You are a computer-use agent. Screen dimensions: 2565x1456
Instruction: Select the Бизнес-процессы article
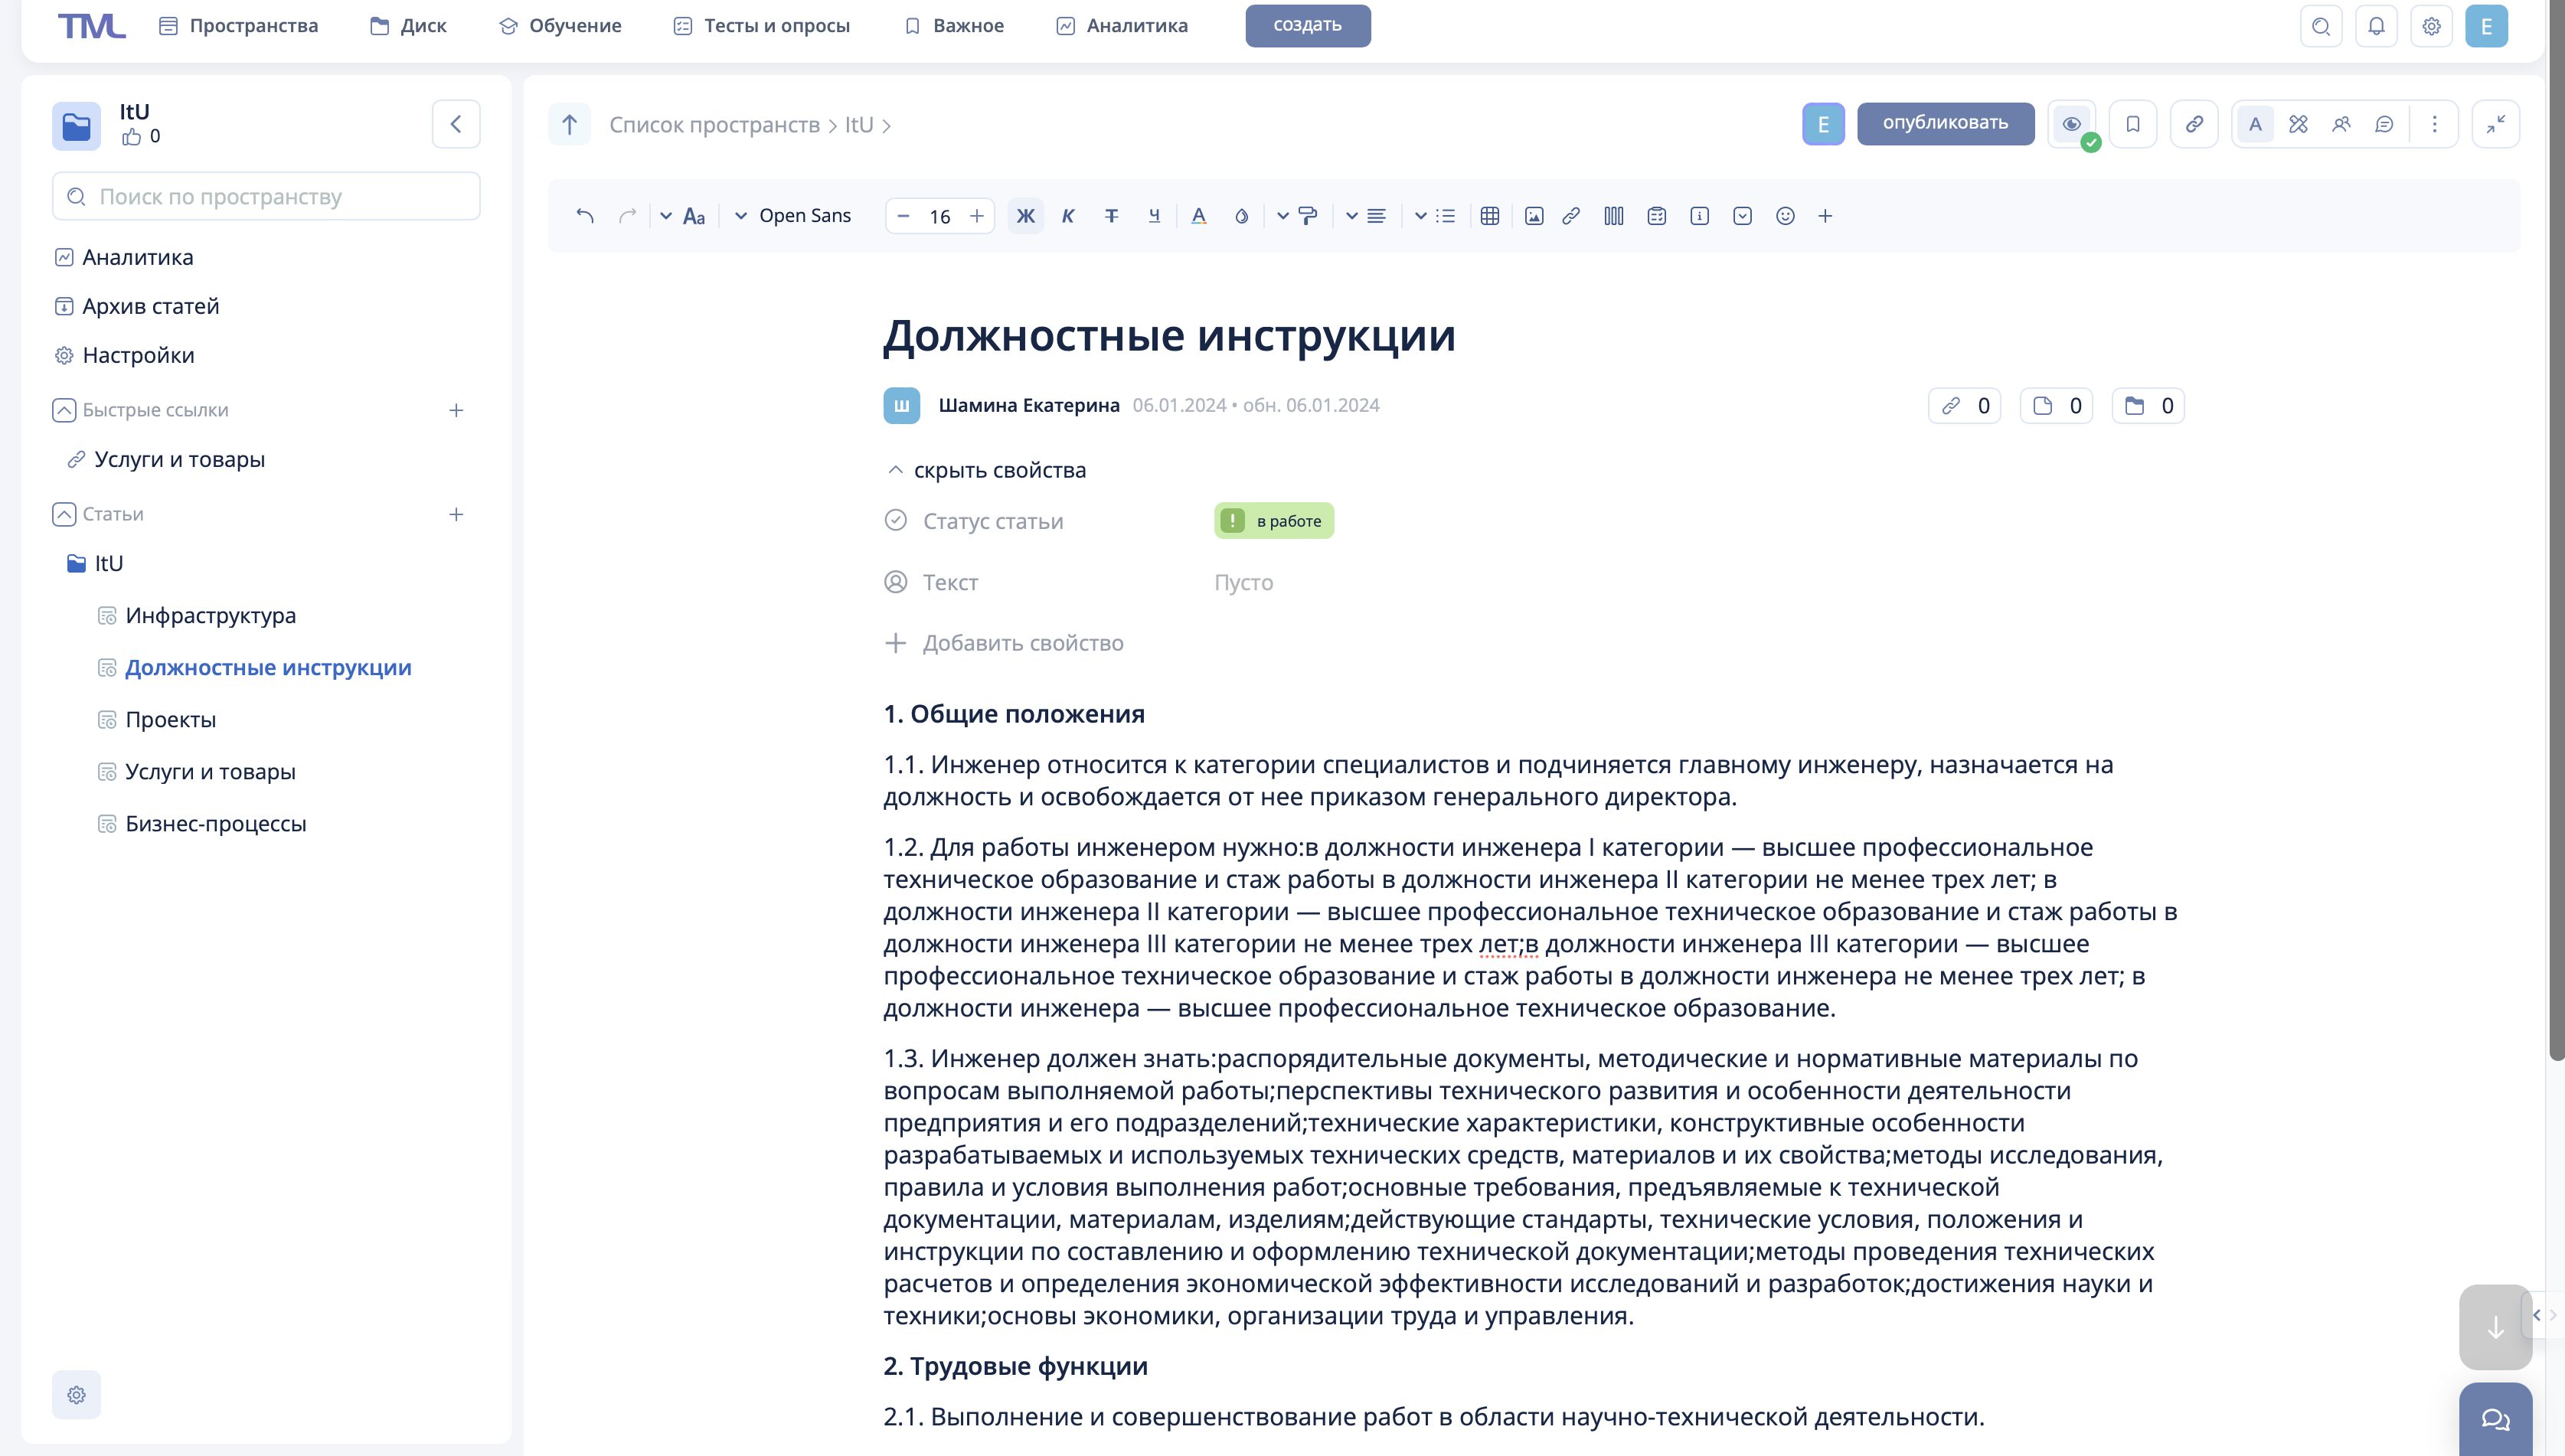point(217,822)
